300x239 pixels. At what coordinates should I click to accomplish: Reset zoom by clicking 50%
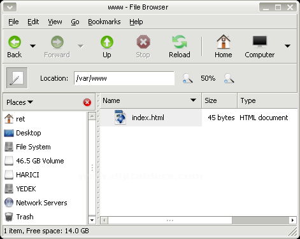[208, 78]
